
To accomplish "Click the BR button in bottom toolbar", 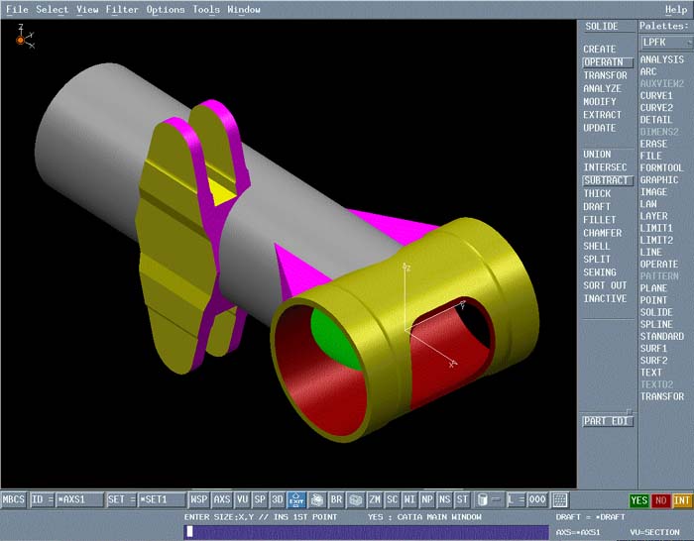I will (336, 500).
